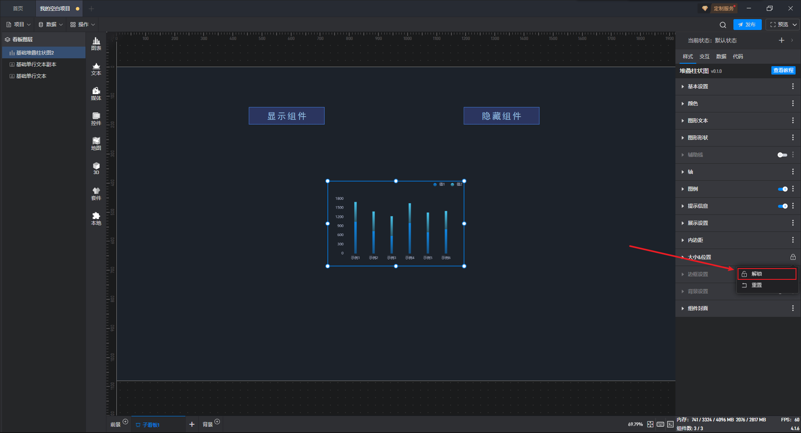Choose 重置 from the popup menu
Viewport: 801px width, 433px height.
(767, 285)
